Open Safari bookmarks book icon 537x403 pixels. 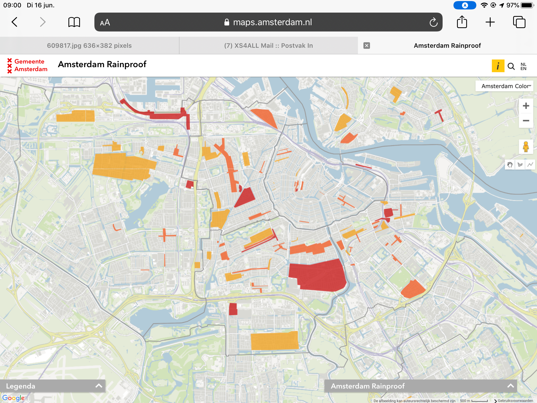click(74, 22)
